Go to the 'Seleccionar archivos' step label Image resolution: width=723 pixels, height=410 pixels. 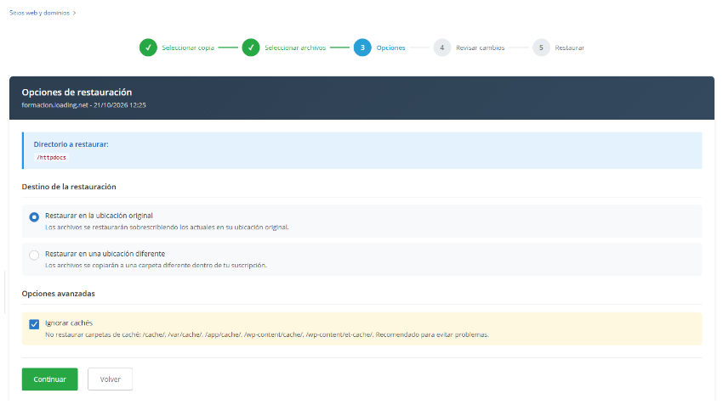295,48
